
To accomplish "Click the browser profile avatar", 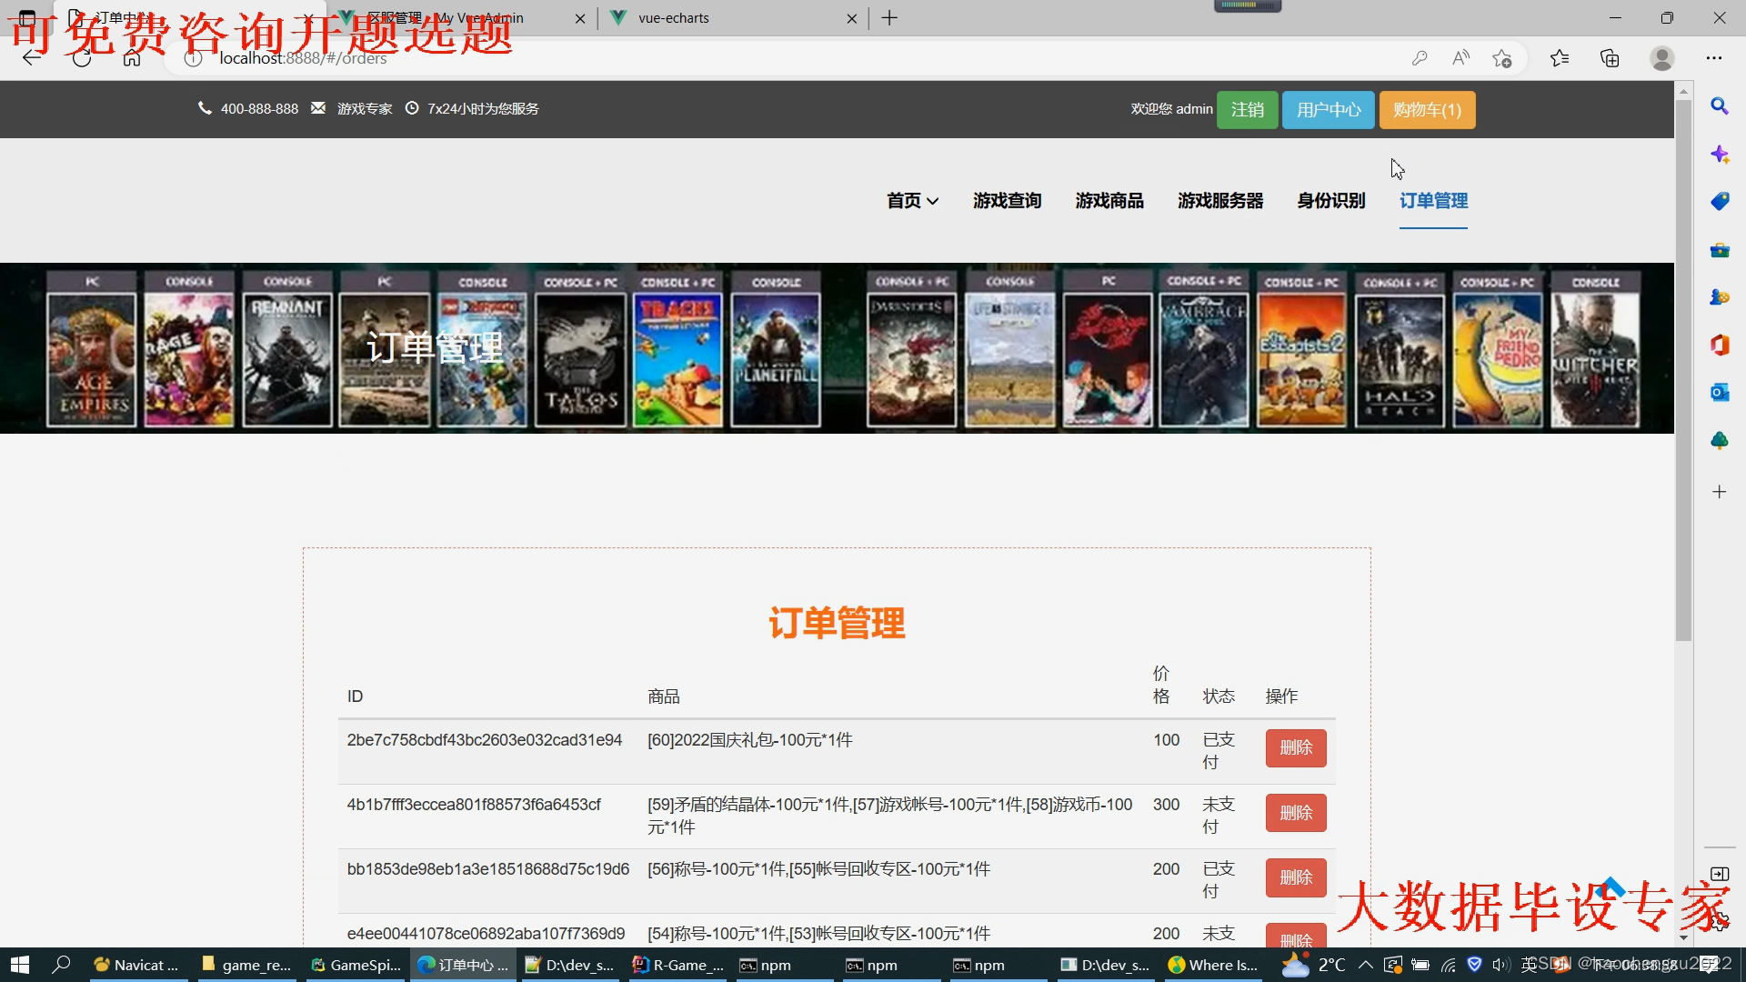I will tap(1661, 58).
